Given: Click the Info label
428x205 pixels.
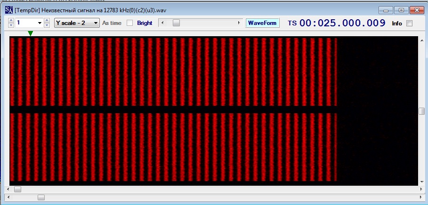Looking at the screenshot, I should click(x=397, y=24).
